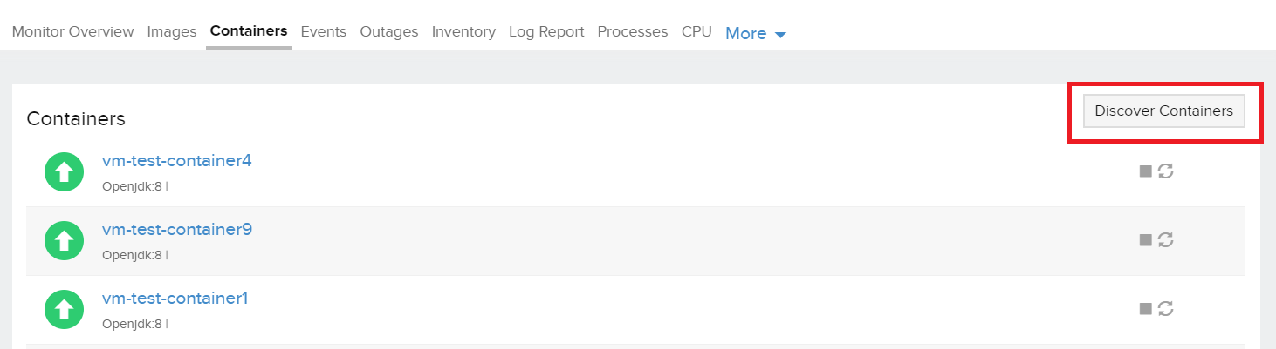Viewport: 1276px width, 349px height.
Task: Click the green up-status icon for vm-test-container1
Action: pos(64,310)
